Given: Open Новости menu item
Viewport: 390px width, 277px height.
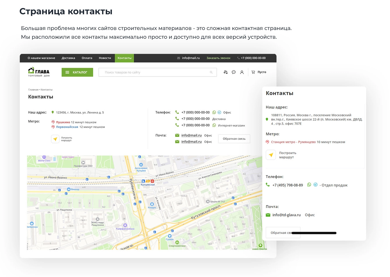Looking at the screenshot, I should click(105, 58).
